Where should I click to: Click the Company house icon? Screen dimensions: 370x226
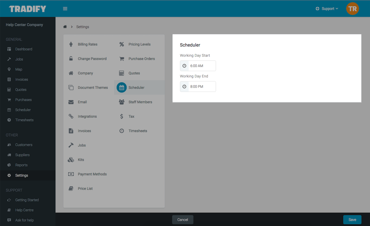pyautogui.click(x=71, y=73)
